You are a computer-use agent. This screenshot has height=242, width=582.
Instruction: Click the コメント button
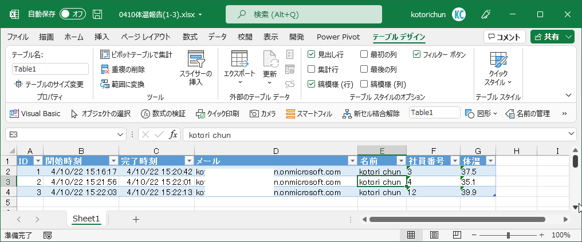coord(505,37)
